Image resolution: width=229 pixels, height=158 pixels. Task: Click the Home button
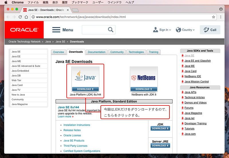[26, 17]
